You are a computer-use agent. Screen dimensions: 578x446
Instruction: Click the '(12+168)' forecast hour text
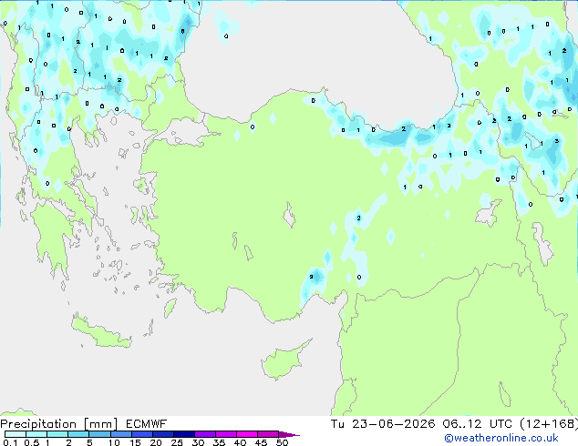pyautogui.click(x=549, y=424)
